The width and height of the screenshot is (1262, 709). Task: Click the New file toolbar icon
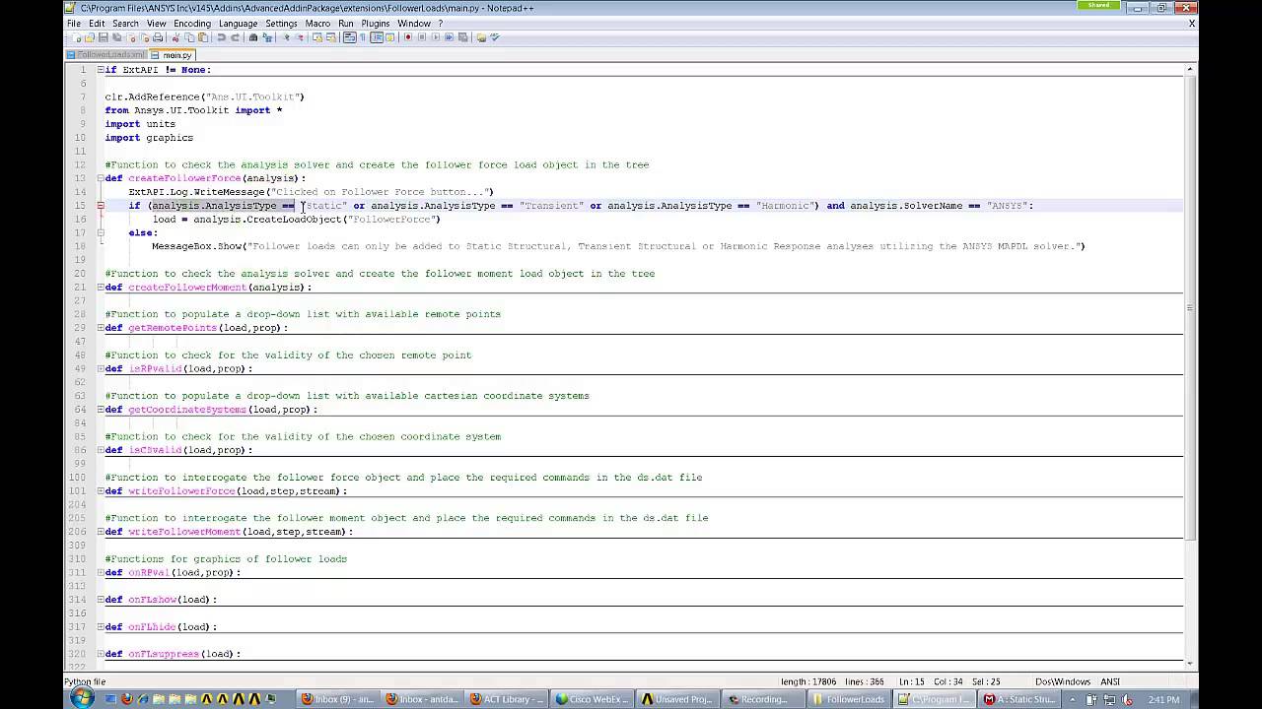coord(76,37)
